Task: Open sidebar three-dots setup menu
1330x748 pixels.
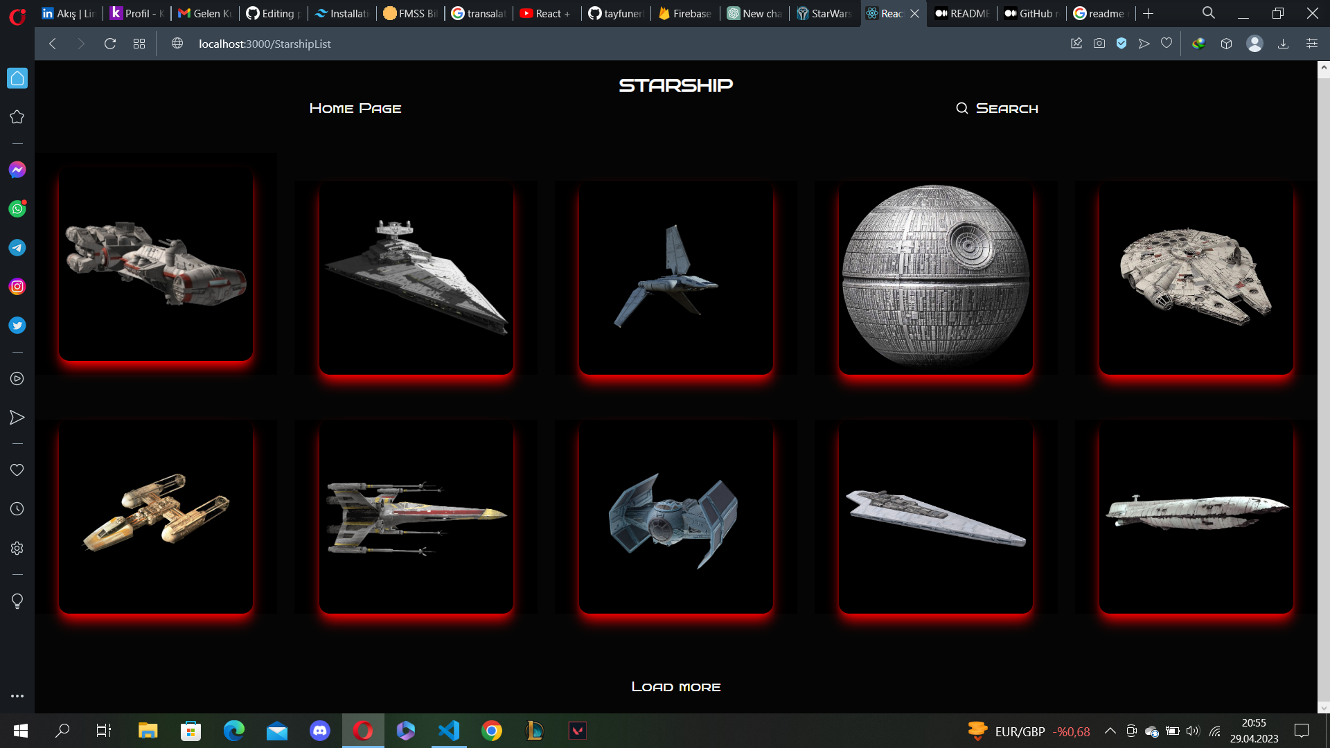Action: click(x=17, y=696)
